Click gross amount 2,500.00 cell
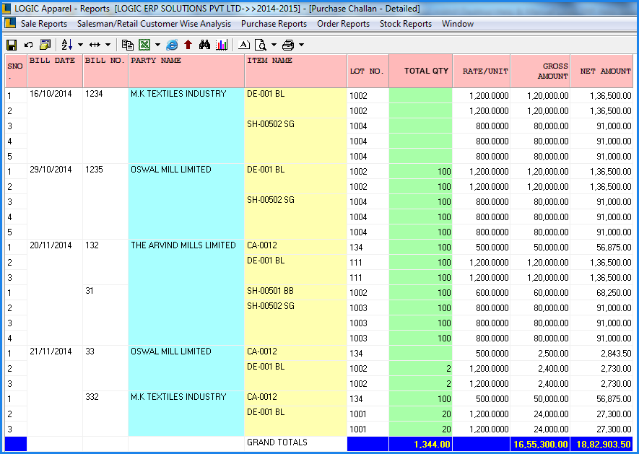 pos(540,354)
